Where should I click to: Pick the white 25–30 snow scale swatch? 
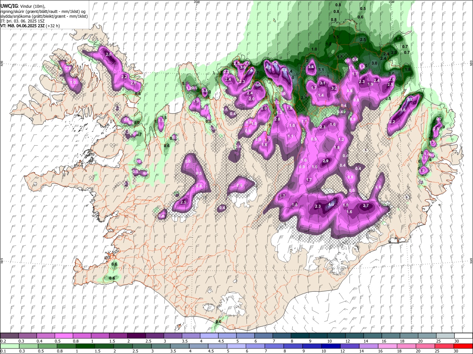pyautogui.click(x=463, y=336)
